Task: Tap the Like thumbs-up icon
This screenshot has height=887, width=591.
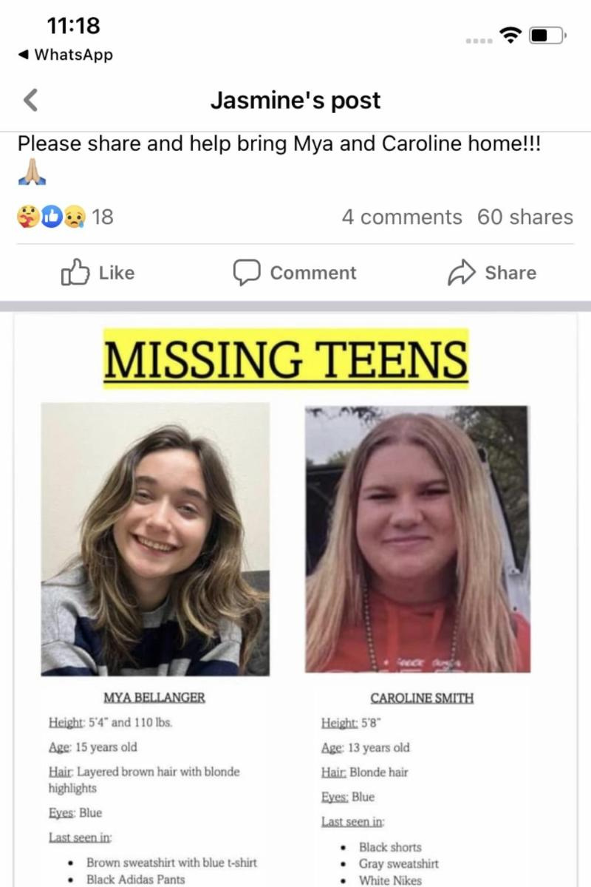Action: point(75,273)
